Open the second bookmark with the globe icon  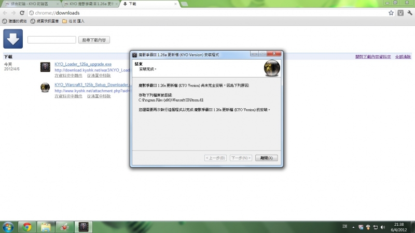[x=45, y=21]
